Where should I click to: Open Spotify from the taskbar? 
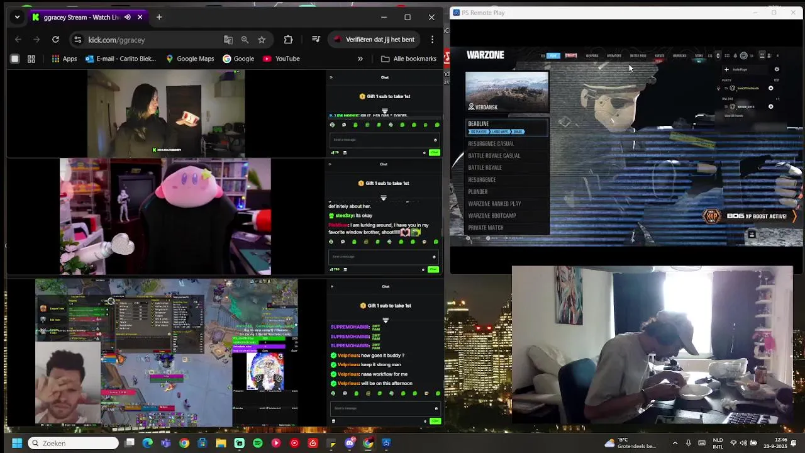[258, 443]
